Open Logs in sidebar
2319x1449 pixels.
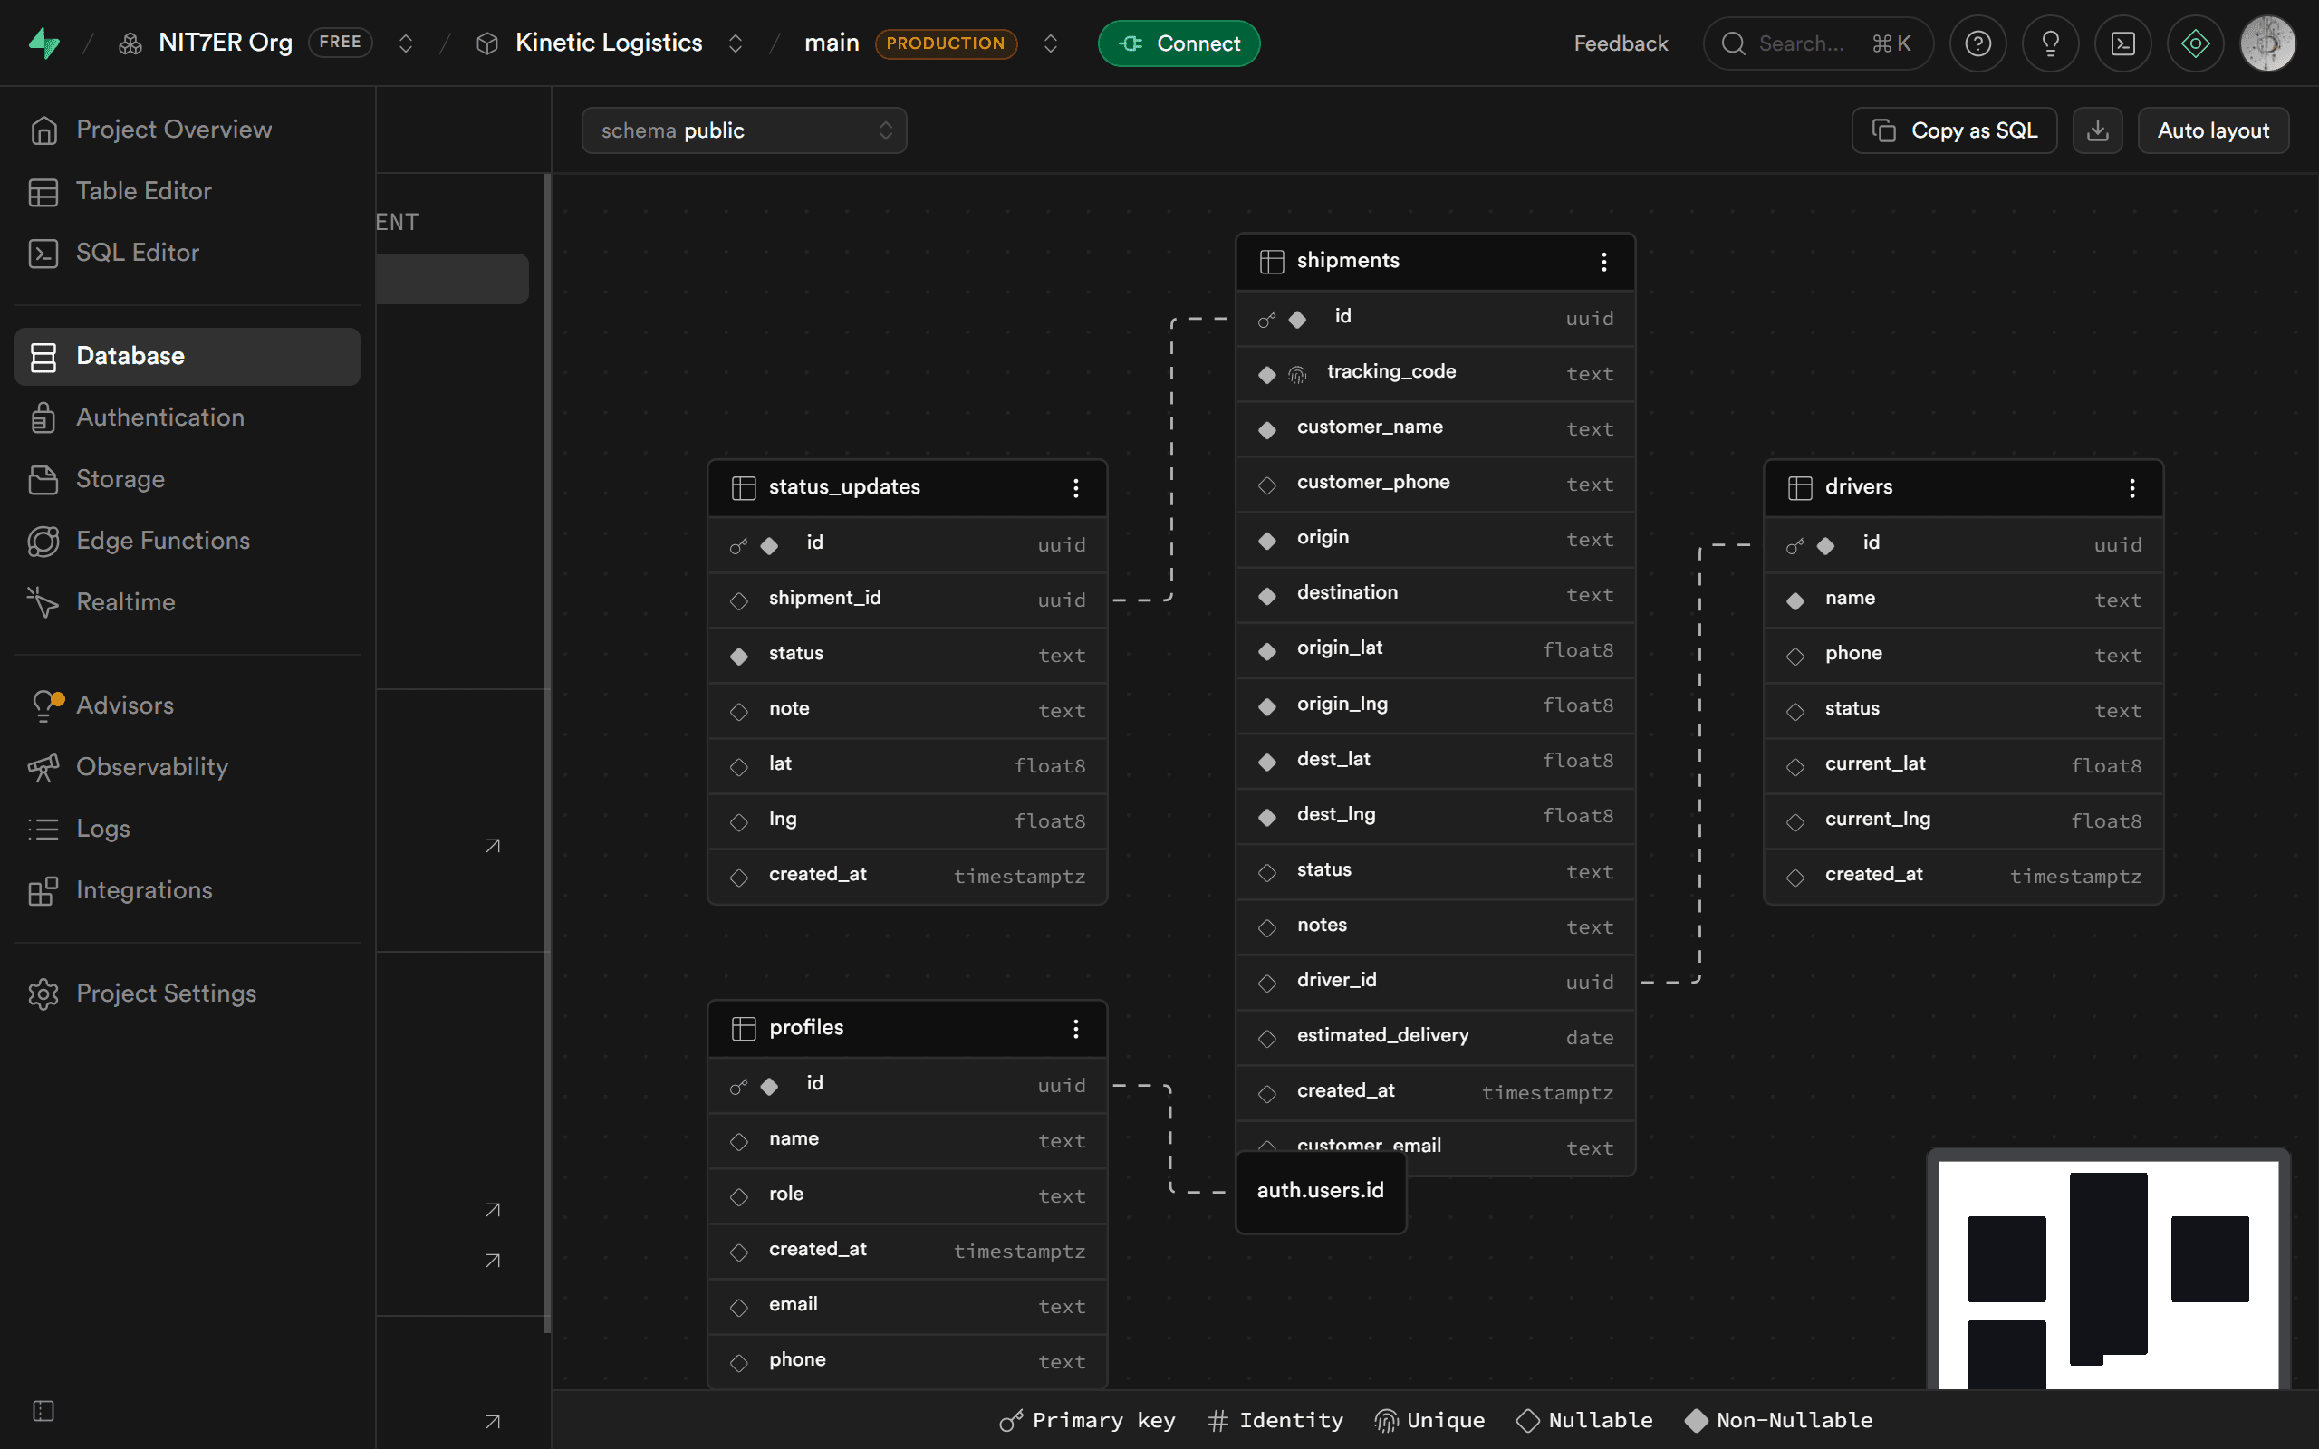pos(188,829)
